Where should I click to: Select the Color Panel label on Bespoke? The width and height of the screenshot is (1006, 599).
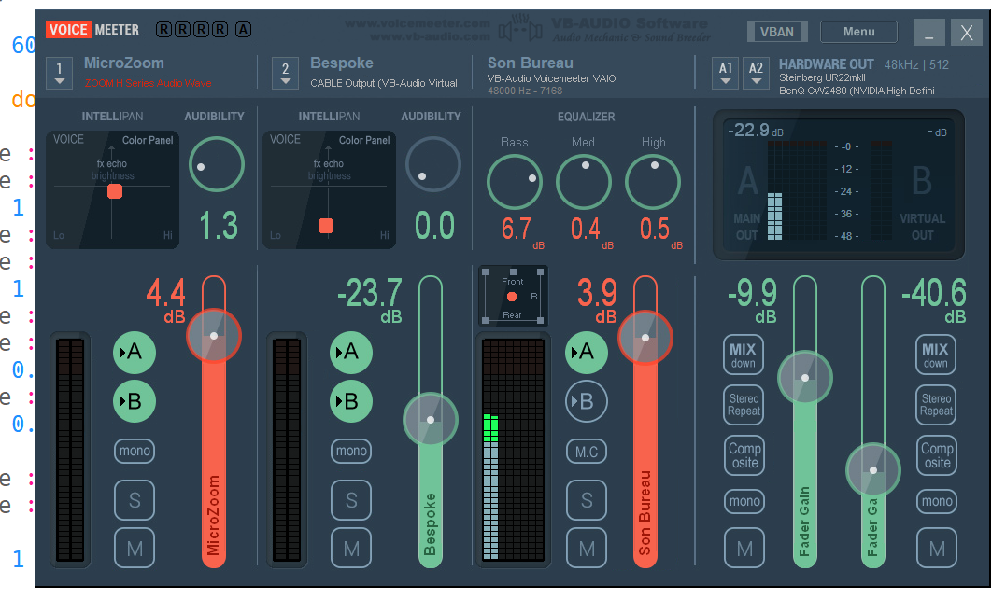(364, 140)
